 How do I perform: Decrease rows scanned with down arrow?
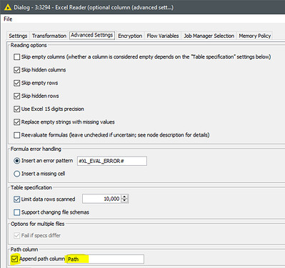124,201
